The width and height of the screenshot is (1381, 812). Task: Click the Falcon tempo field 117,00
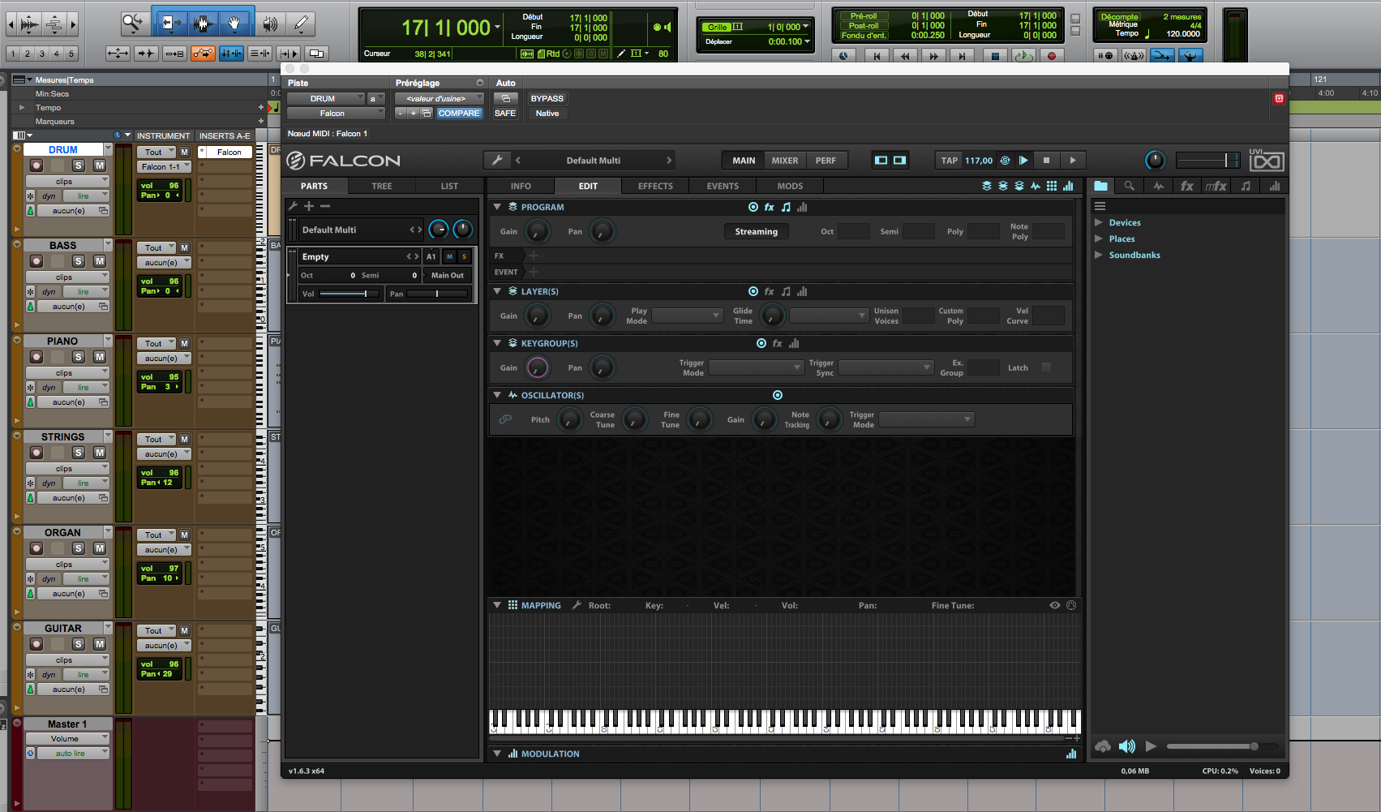pos(979,161)
